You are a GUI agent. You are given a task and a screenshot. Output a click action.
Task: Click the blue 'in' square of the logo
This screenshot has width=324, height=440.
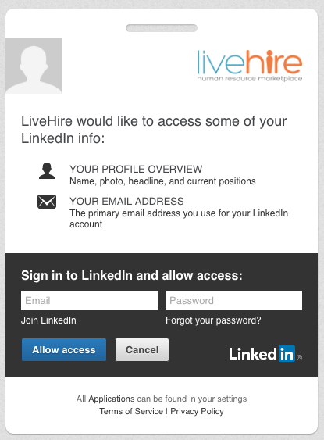287,353
